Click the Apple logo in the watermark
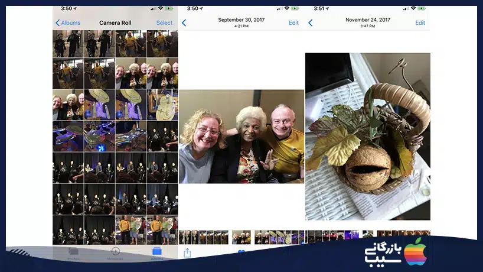Screen dimensions: 483x272 point(415,252)
